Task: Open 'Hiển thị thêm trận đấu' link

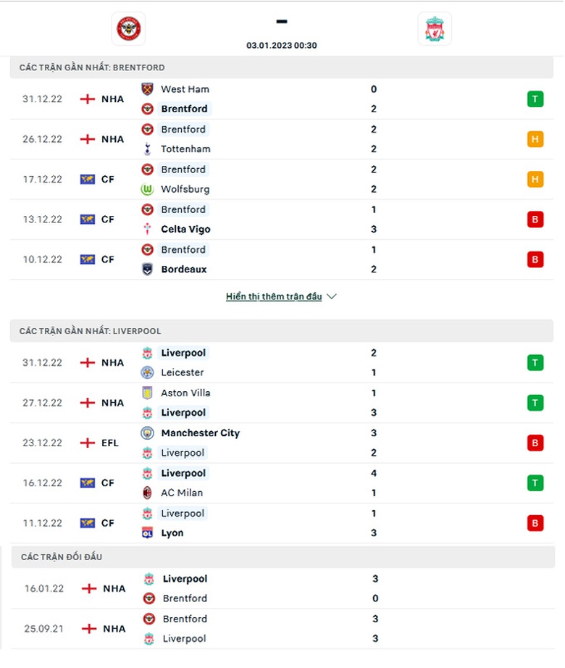Action: [x=274, y=297]
